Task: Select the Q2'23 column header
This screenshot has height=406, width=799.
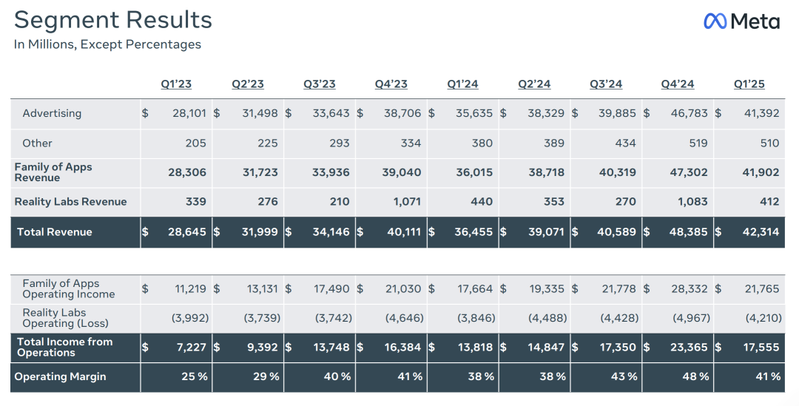Action: 248,84
